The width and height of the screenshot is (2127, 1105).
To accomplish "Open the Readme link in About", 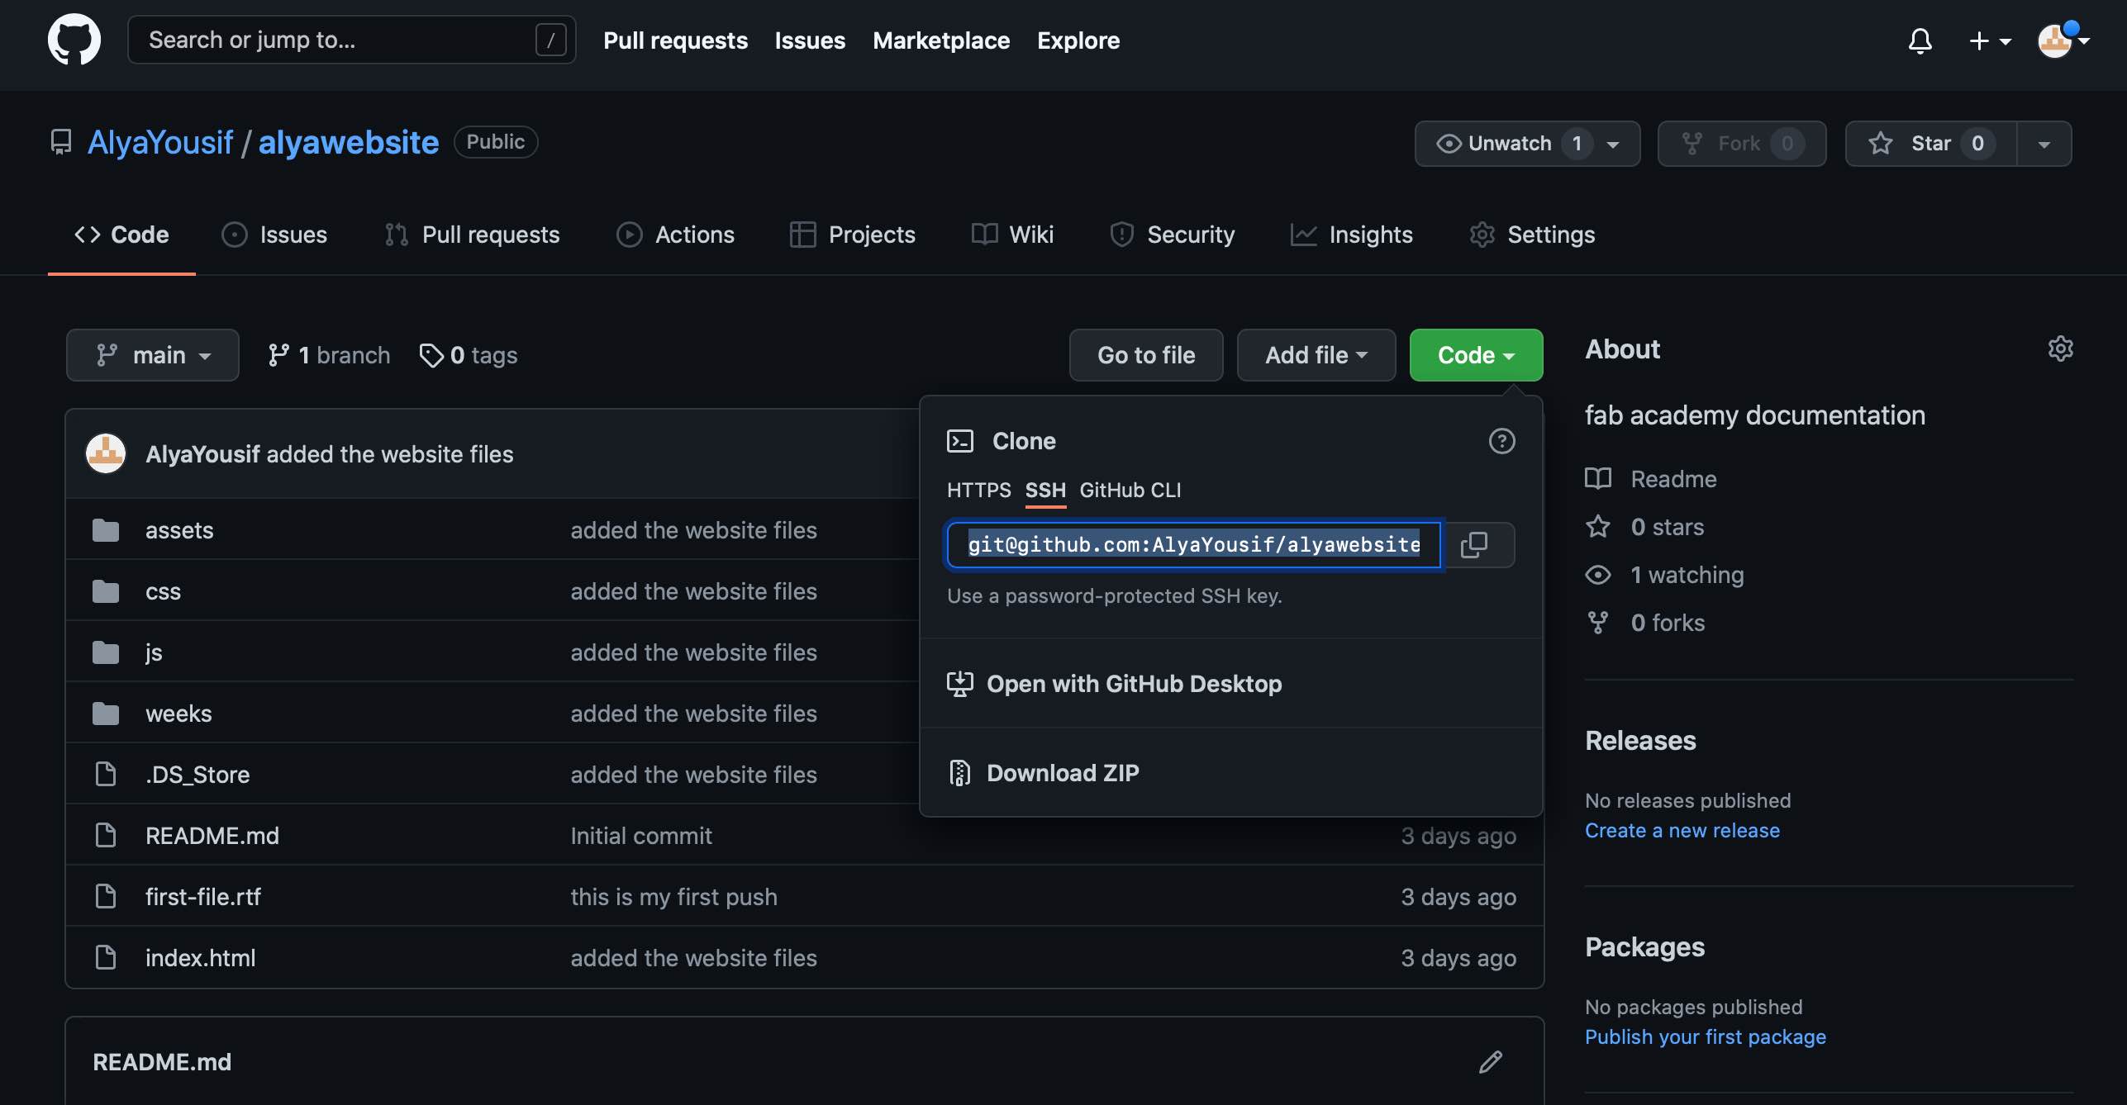I will (x=1650, y=479).
